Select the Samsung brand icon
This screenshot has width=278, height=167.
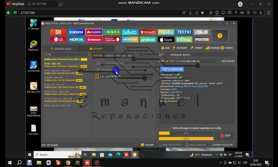76,32
